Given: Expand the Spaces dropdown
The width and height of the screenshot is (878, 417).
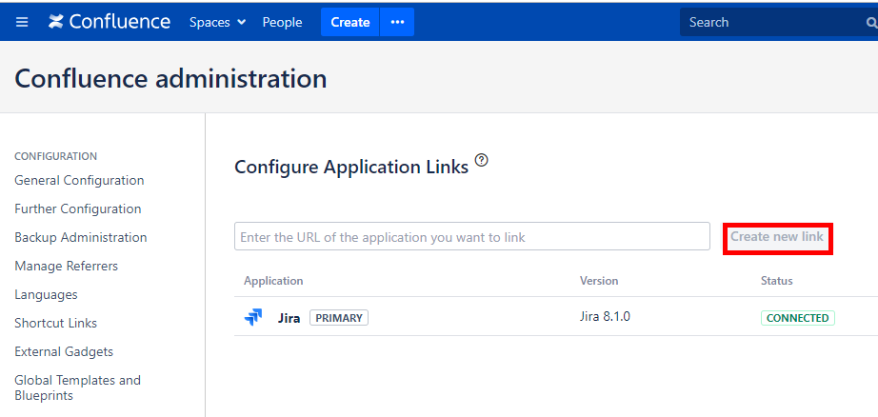Looking at the screenshot, I should (217, 22).
